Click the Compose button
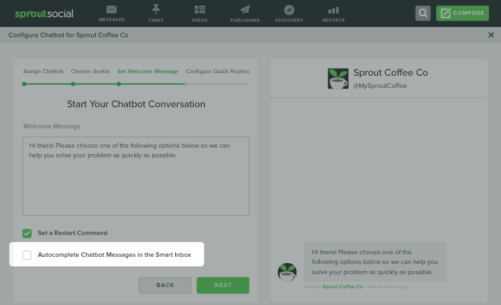This screenshot has width=501, height=305. point(463,13)
